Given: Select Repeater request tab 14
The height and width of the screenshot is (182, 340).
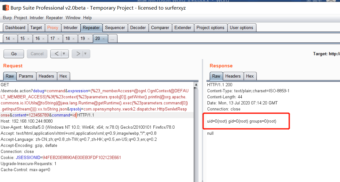Looking at the screenshot, I should tap(8, 38).
